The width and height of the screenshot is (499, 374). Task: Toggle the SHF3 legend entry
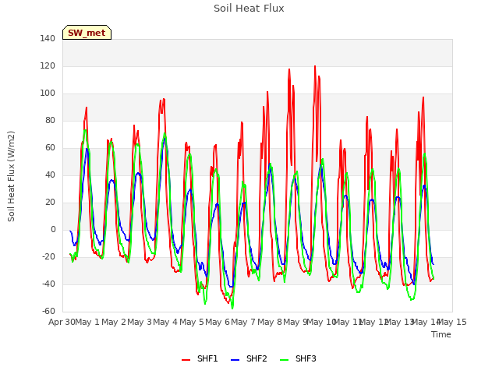[298, 358]
